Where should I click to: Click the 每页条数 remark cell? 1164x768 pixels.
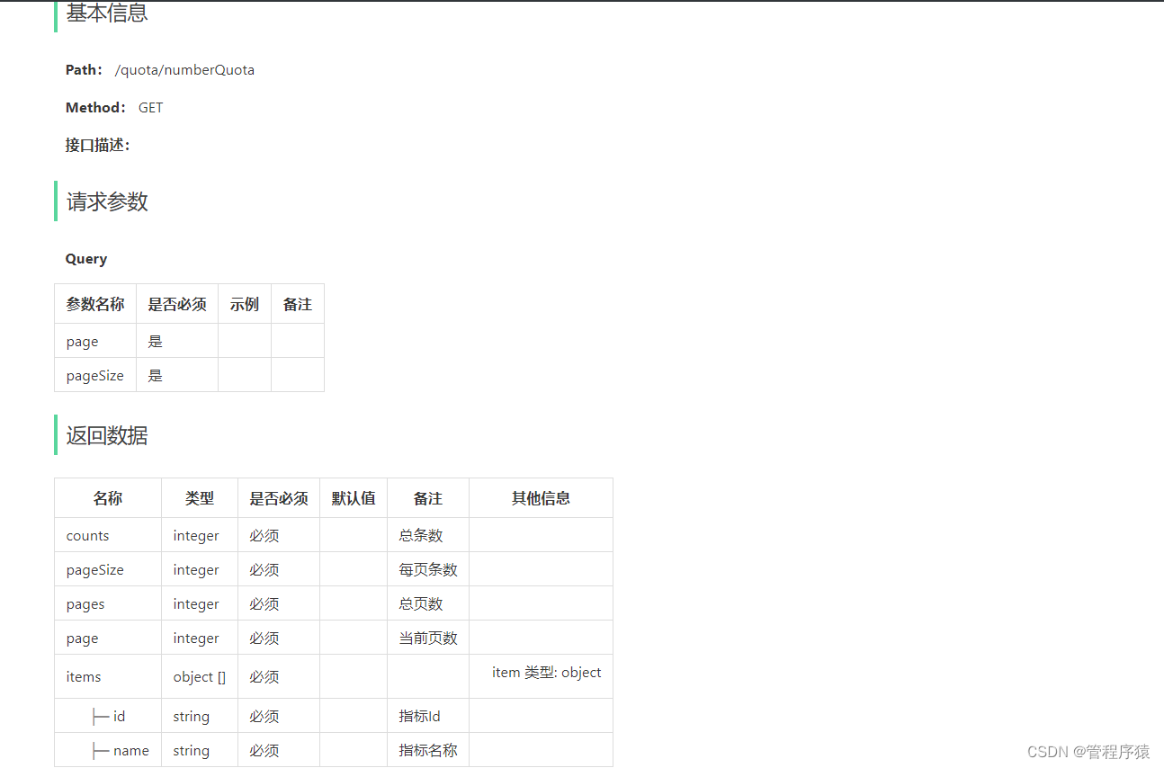(428, 570)
